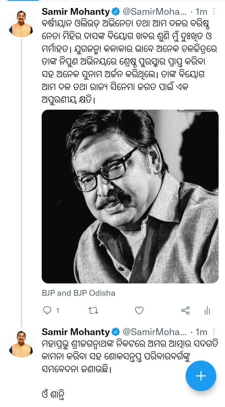Open the tagged accounts BJP and BJP Odisha
This screenshot has width=225, height=407.
[78, 293]
